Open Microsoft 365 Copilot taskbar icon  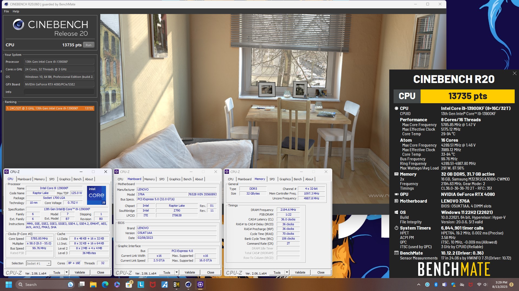pyautogui.click(x=117, y=285)
